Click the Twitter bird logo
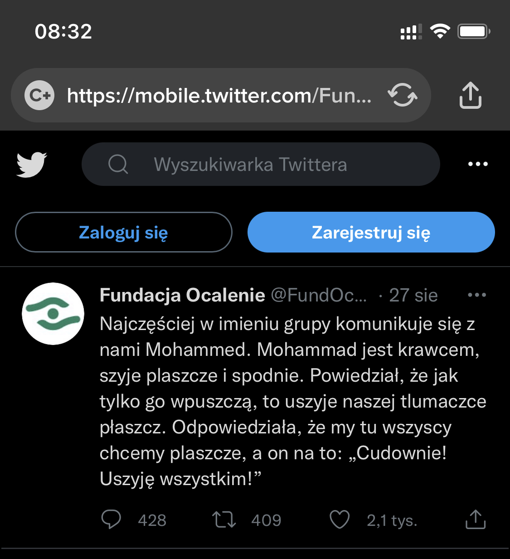Screen dimensions: 510x559 [32, 164]
